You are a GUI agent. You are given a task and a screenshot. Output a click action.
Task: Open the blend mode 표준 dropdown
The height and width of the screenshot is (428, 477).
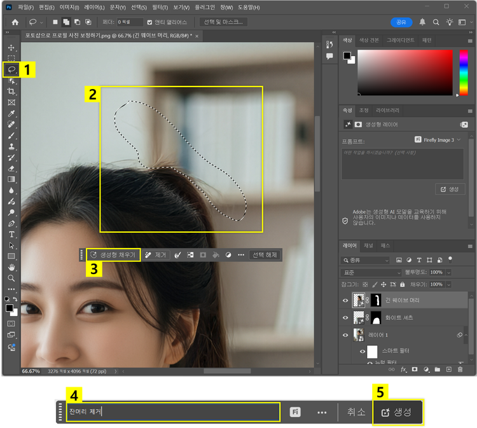371,272
